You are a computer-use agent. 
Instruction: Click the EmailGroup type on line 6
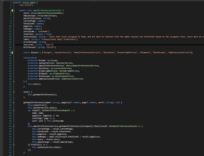click(x=50, y=16)
